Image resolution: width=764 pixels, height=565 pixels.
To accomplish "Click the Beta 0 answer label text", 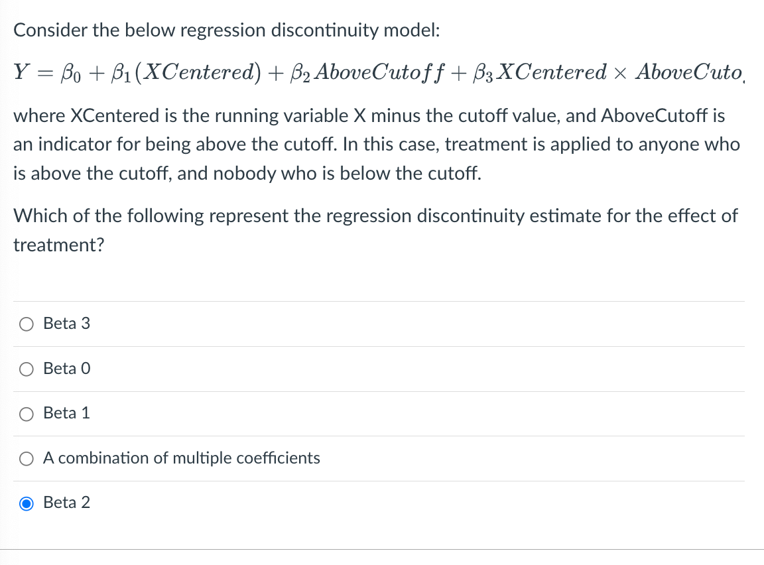I will click(66, 369).
